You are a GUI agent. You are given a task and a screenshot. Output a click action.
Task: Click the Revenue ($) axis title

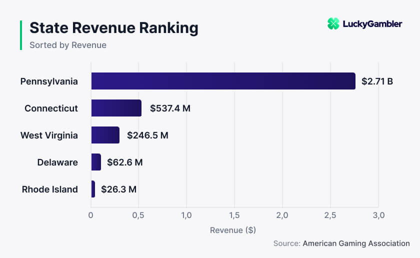233,230
